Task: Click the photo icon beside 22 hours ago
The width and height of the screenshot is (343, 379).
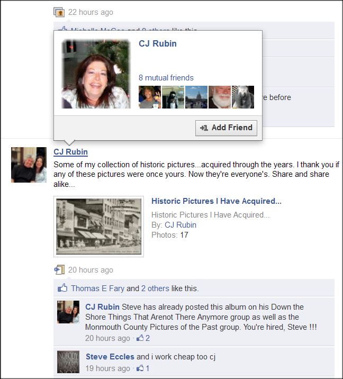Action: [59, 12]
